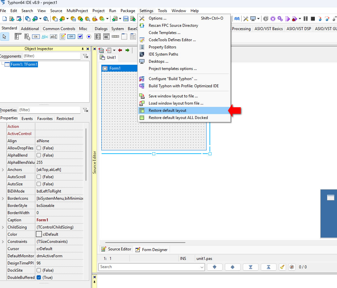Viewport: 337px width, 288px height.
Task: Enable the AllowDropFiles checkbox
Action: pyautogui.click(x=39, y=148)
